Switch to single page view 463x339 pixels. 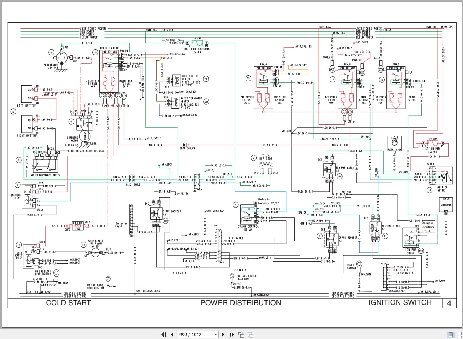tap(451, 334)
